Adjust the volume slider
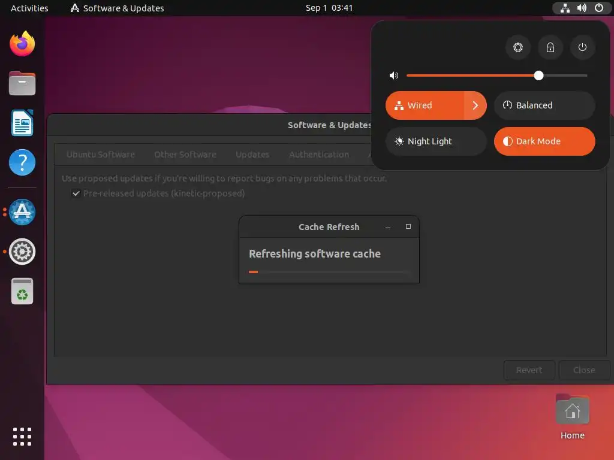614x460 pixels. [x=496, y=75]
